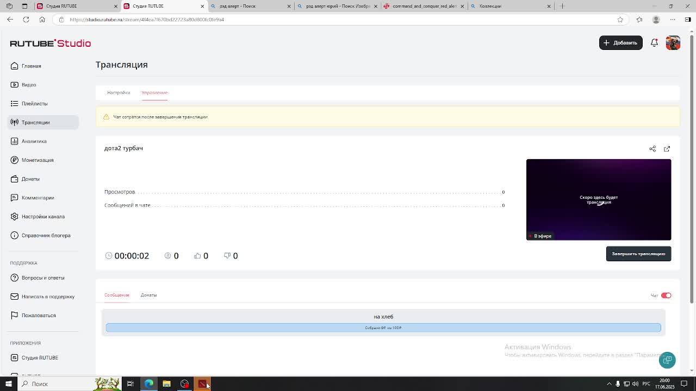Switch to рэд алерт - Поиск tab
Image resolution: width=696 pixels, height=391 pixels.
(250, 6)
